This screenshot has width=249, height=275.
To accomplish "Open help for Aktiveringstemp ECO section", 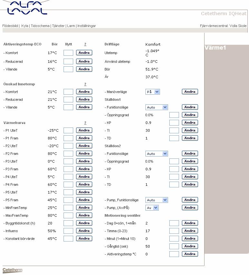I will [85, 44].
